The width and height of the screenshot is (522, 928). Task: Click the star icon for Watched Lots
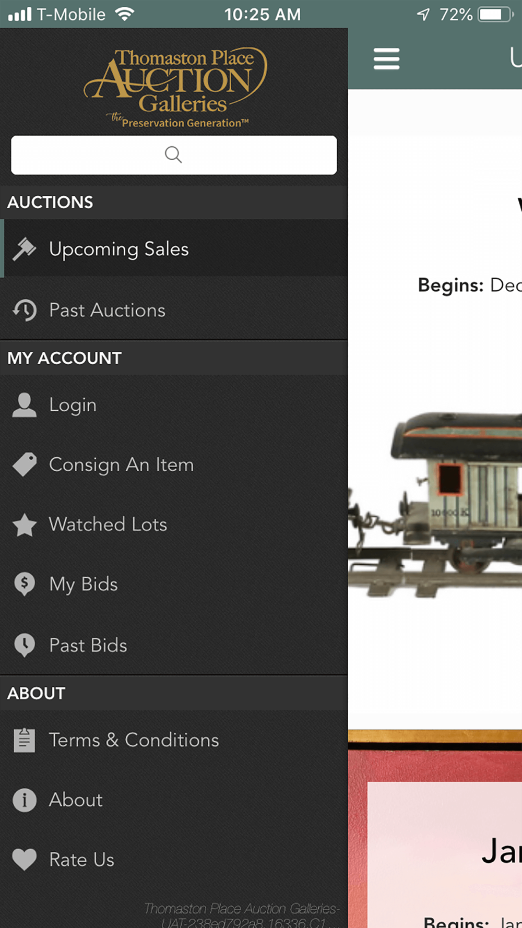(x=25, y=525)
